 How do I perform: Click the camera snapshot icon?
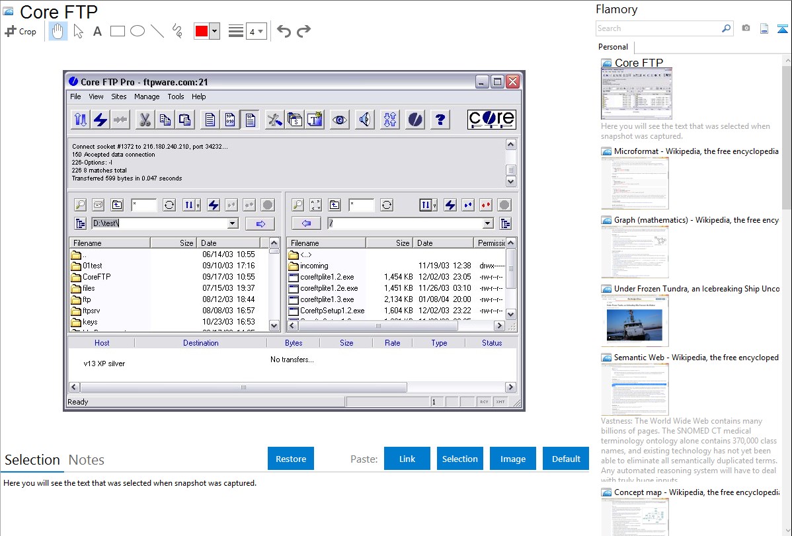coord(746,28)
